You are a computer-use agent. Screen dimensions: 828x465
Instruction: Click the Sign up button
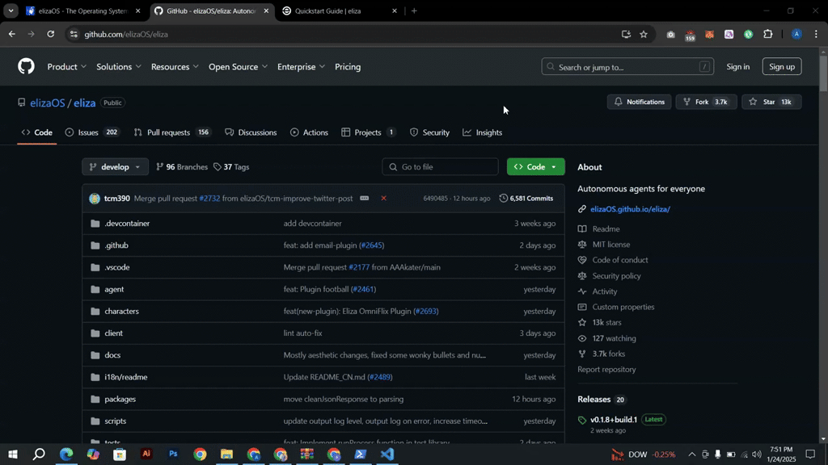782,66
